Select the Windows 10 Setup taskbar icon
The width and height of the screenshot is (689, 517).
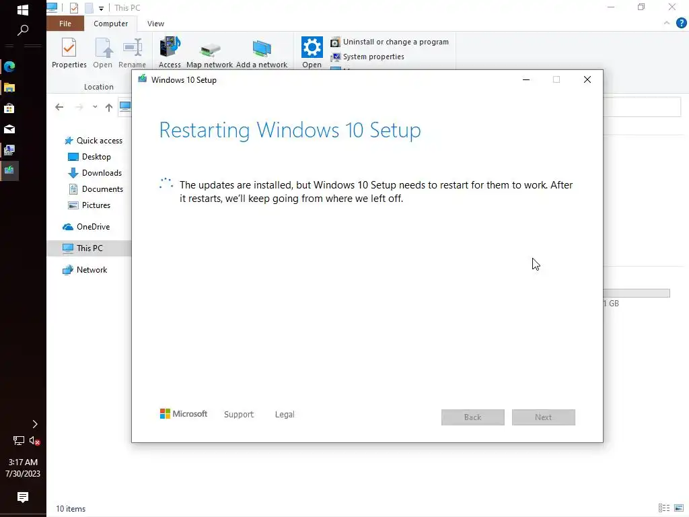9,170
